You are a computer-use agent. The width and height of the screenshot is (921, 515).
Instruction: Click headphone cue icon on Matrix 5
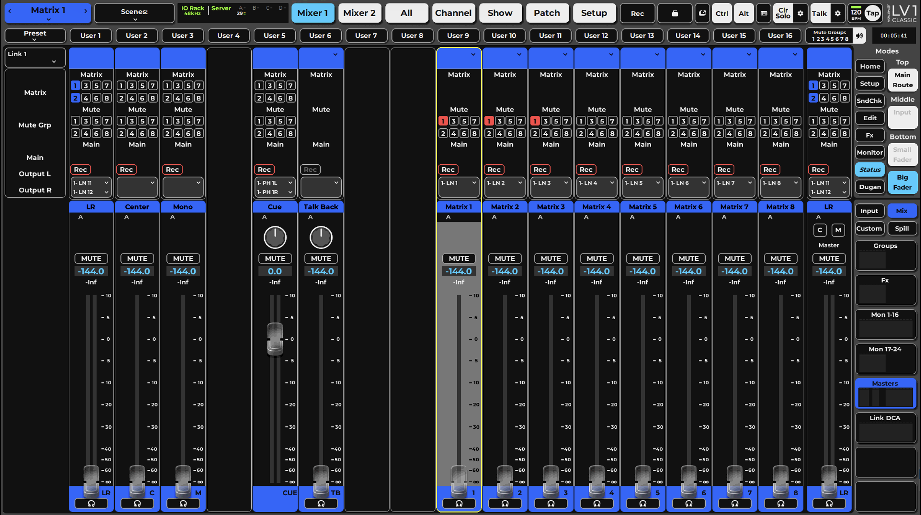(x=643, y=503)
